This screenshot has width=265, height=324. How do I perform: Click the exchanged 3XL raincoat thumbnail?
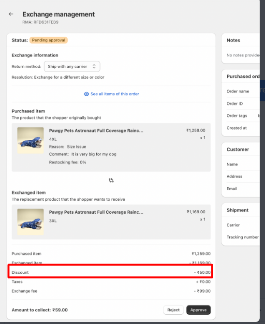point(30,222)
